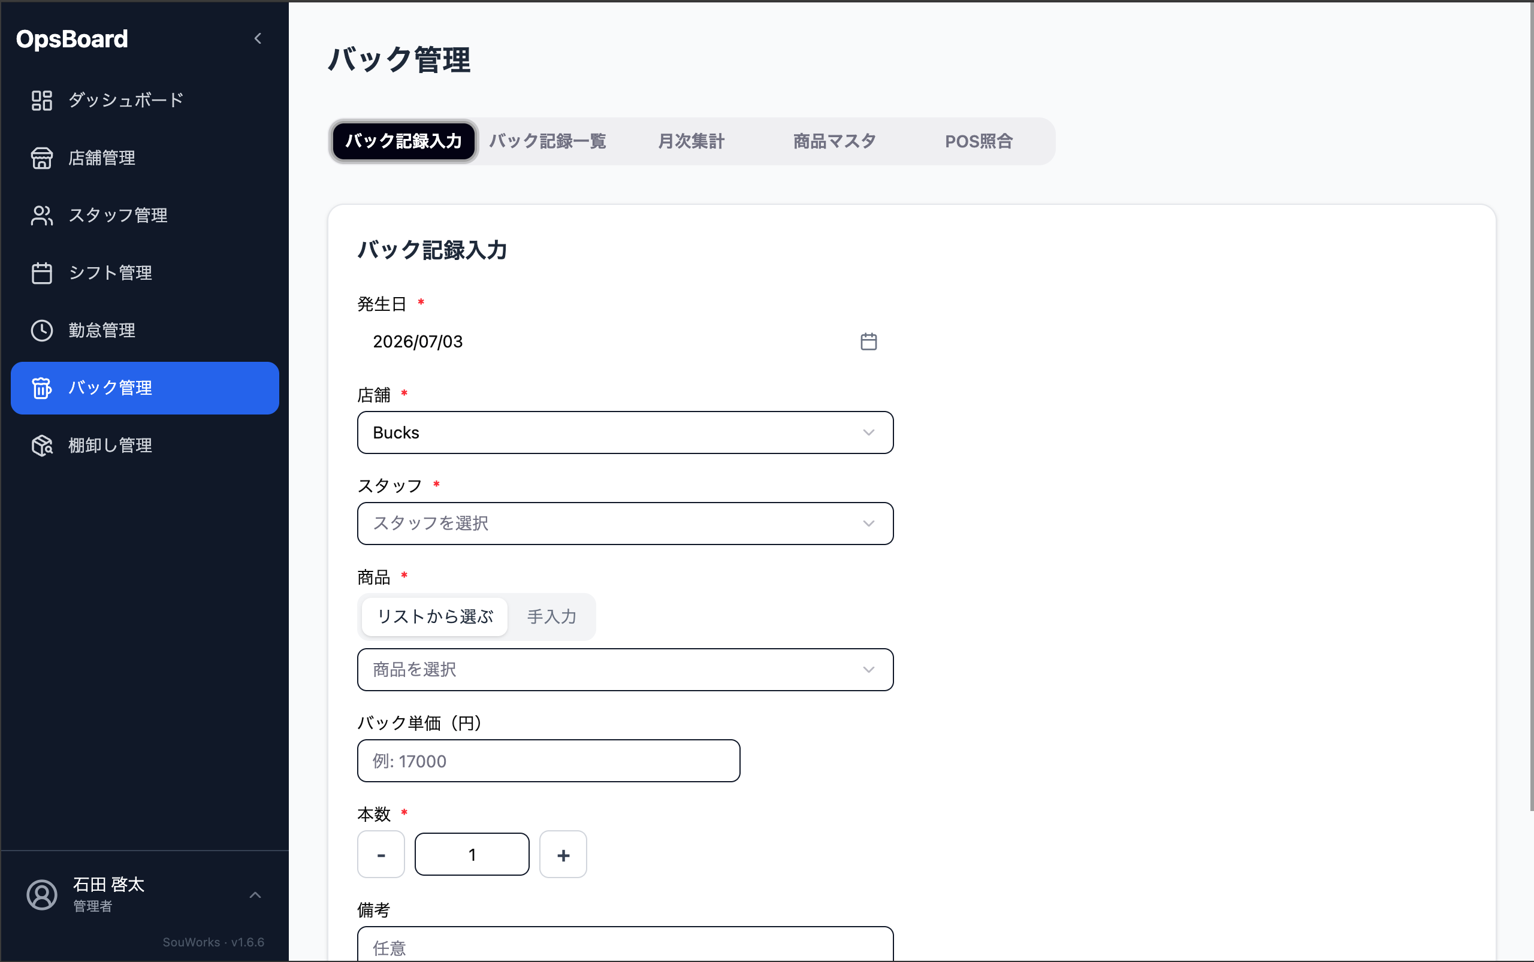
Task: Collapse the sidebar with the chevron arrow
Action: tap(258, 39)
